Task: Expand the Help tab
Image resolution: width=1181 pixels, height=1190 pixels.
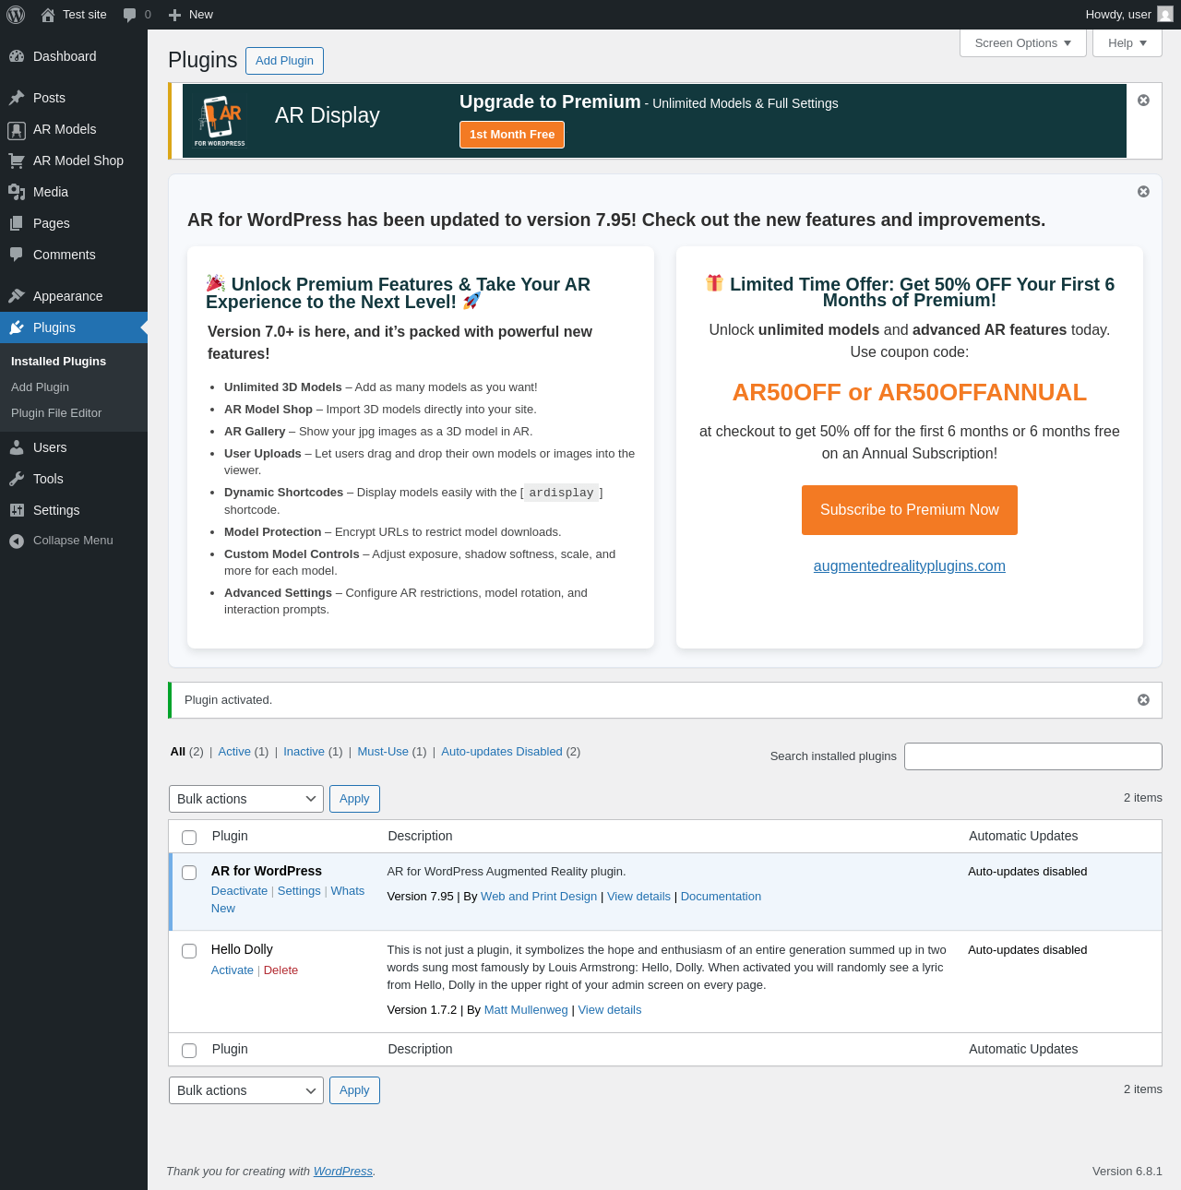Action: [1127, 43]
